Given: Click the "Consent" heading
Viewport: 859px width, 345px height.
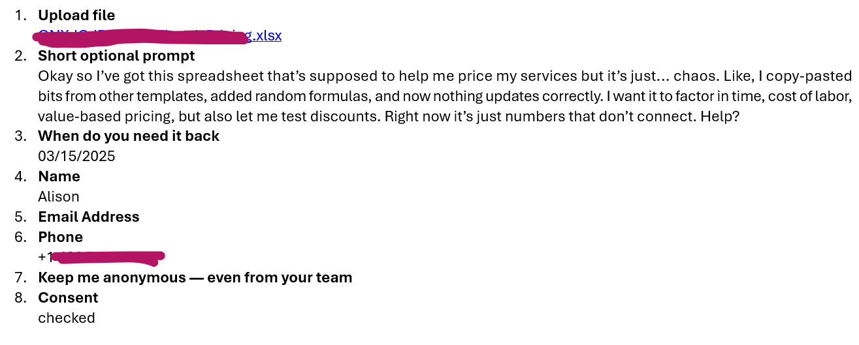Looking at the screenshot, I should (68, 298).
